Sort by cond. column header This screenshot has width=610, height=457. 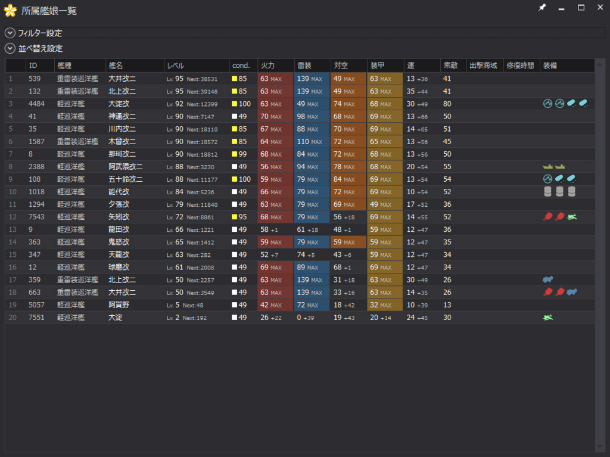pos(243,66)
